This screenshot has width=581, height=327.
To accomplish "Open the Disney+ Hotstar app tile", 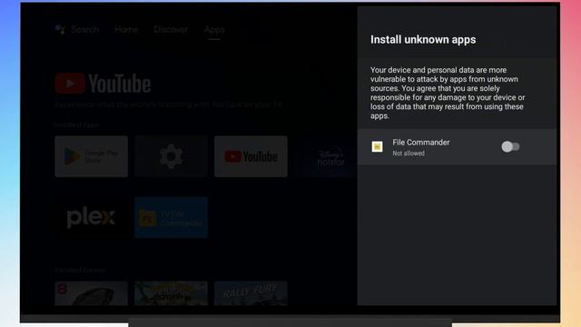I will [x=325, y=156].
